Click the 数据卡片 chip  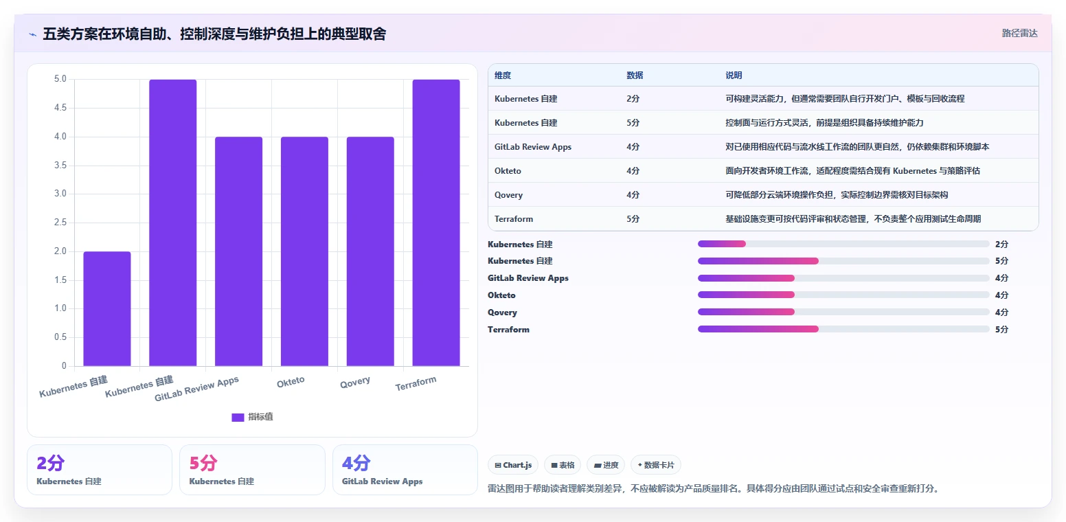(655, 465)
